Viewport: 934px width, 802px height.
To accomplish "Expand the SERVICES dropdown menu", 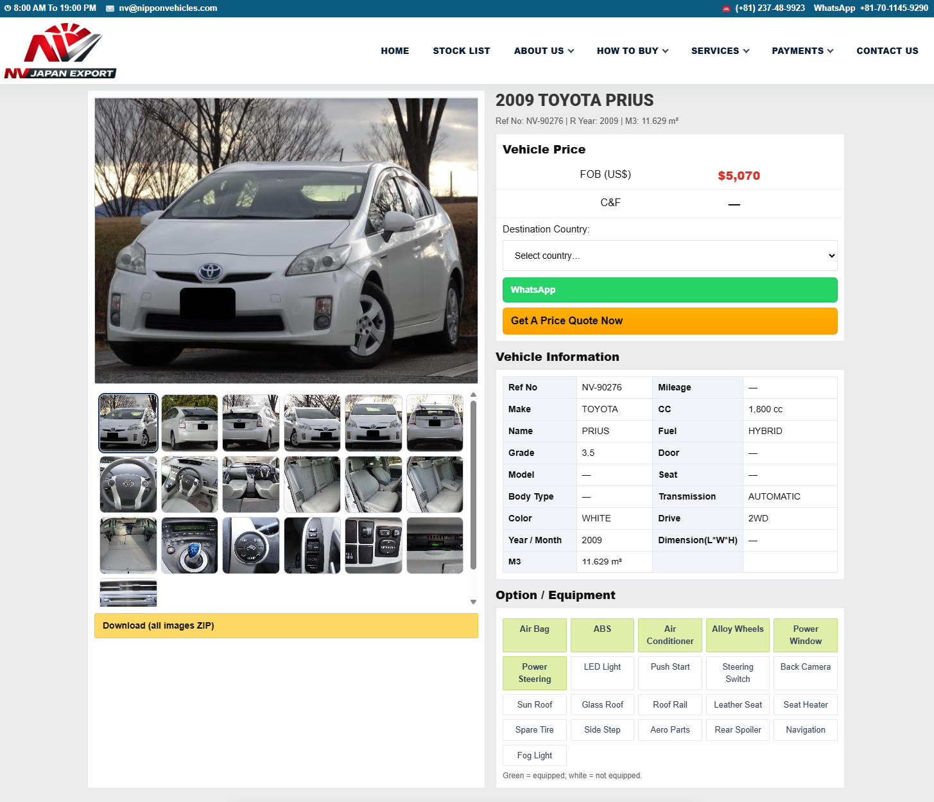I will coord(720,51).
